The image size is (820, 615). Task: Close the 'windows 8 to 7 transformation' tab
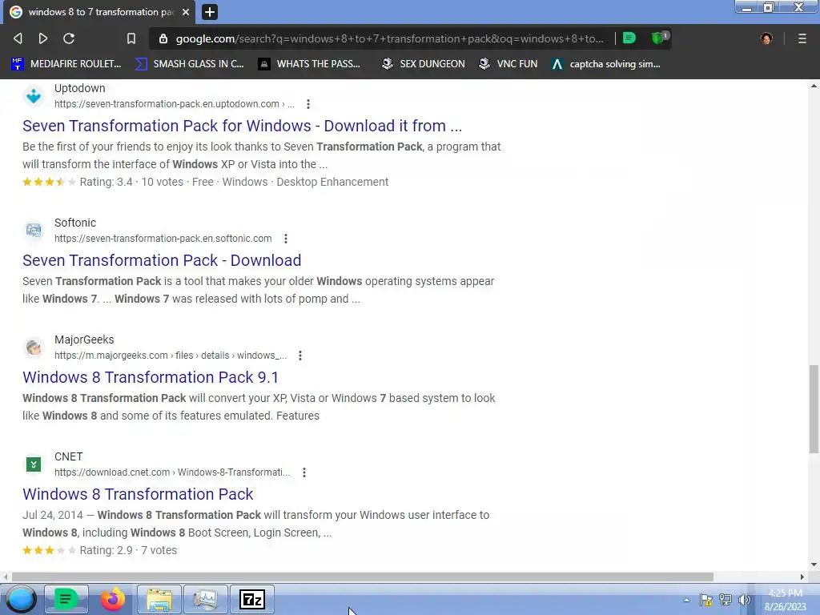pos(186,12)
